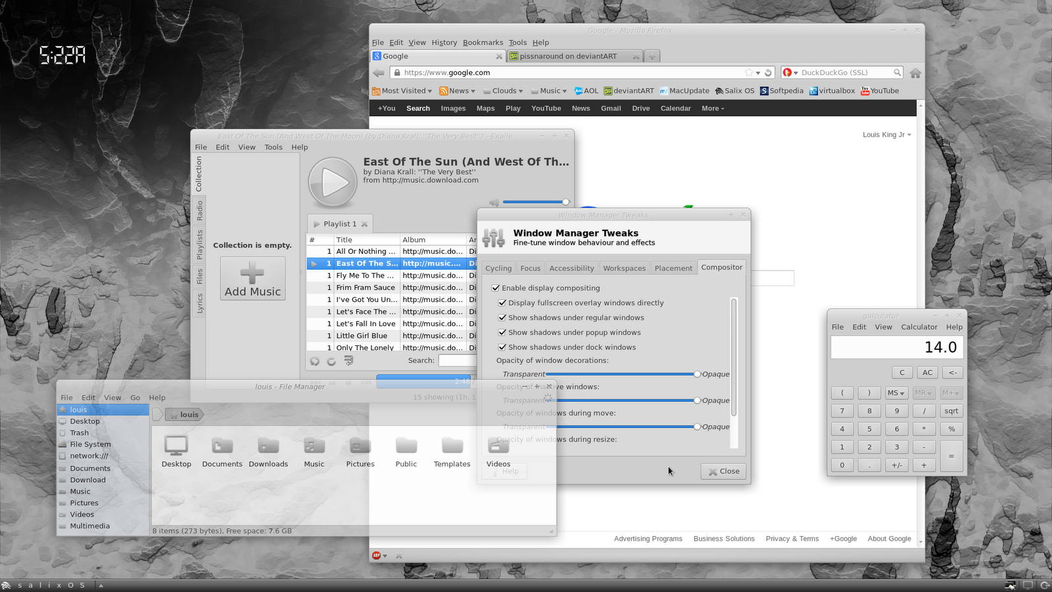Click the Adblock Plus icon in Firefox status bar
This screenshot has width=1052, height=592.
coord(377,556)
